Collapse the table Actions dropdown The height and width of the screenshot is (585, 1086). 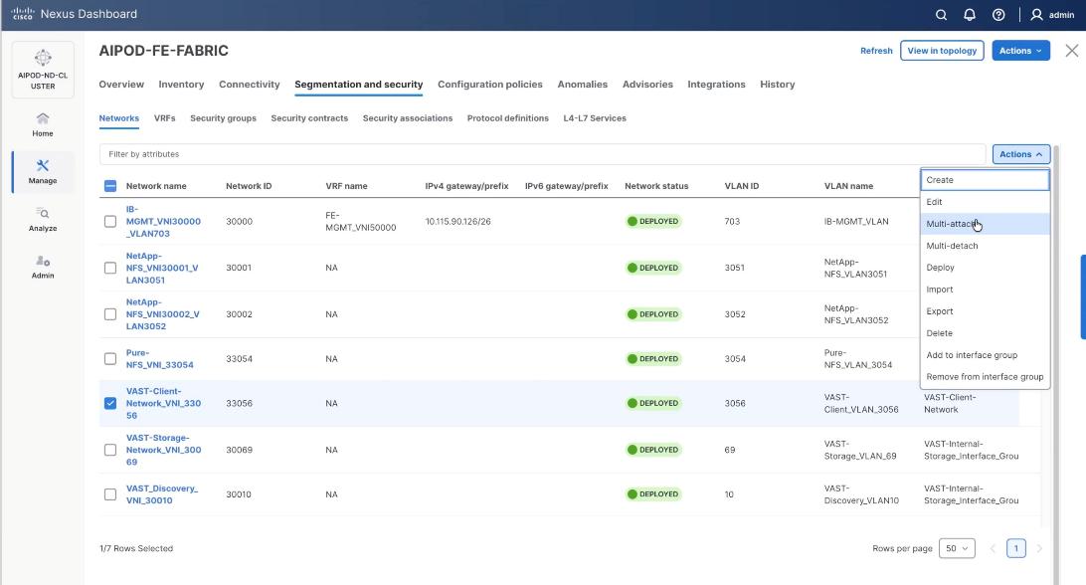click(x=1019, y=154)
